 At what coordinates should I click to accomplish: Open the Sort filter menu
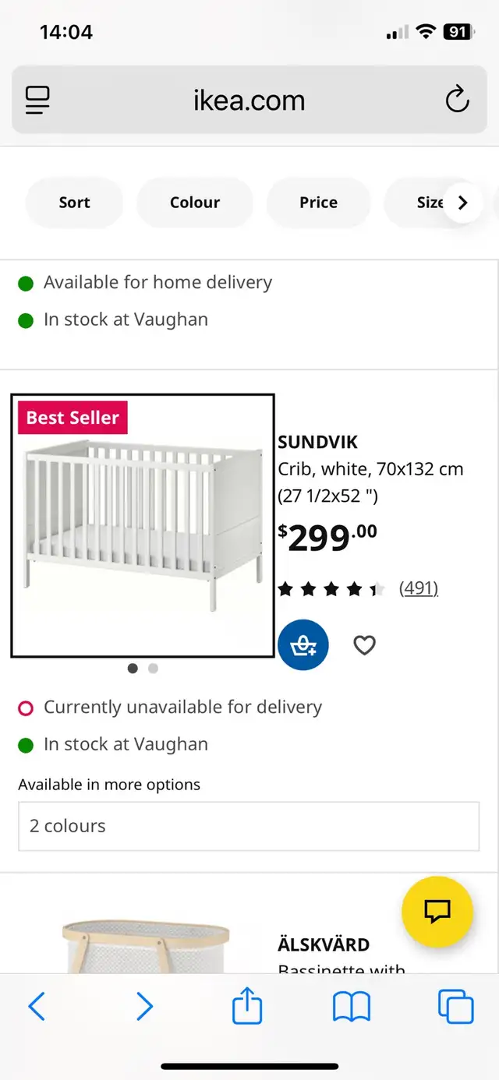[x=74, y=202]
